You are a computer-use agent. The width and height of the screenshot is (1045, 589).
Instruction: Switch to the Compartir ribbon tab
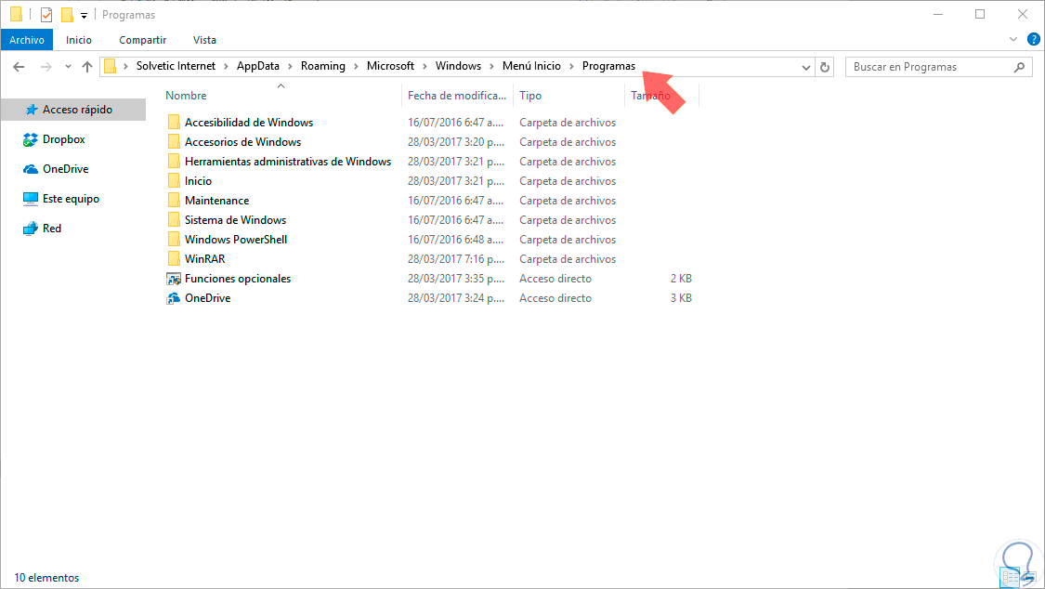pos(143,40)
